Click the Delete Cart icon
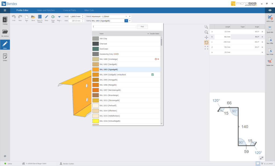The image size is (275, 166). pyautogui.click(x=270, y=62)
